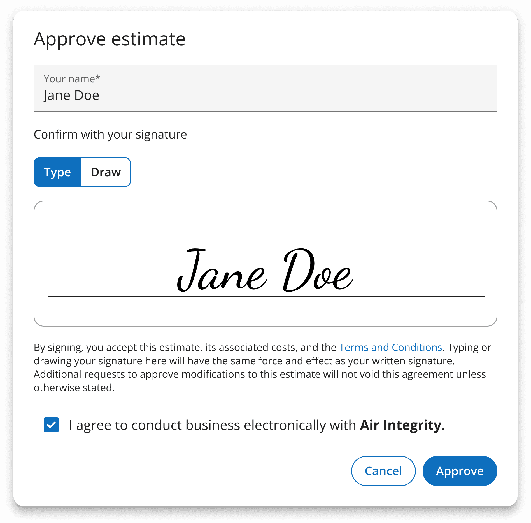Click the Approve estimate dialog title
The height and width of the screenshot is (523, 531).
pyautogui.click(x=110, y=39)
